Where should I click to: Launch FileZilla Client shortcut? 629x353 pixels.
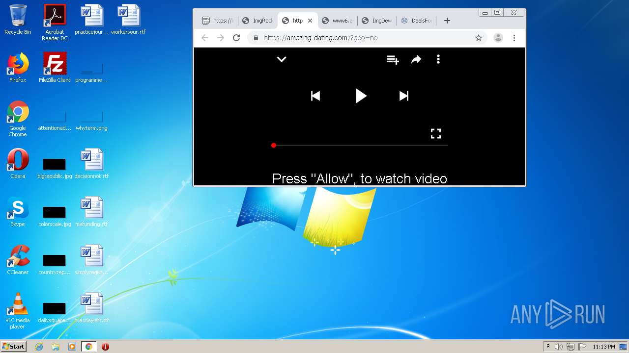click(x=55, y=68)
